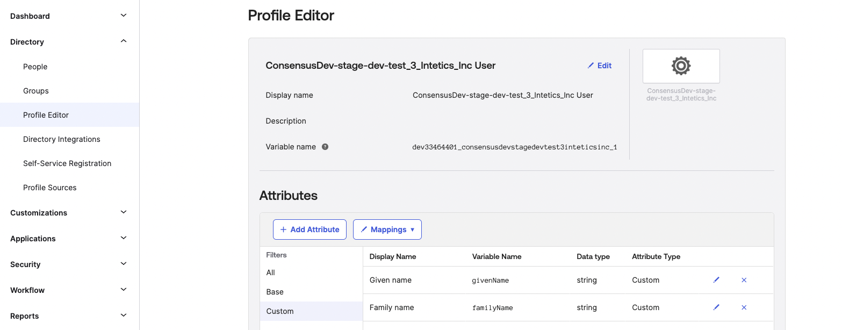The image size is (842, 330).
Task: Click the question mark next to Variable name
Action: pyautogui.click(x=325, y=146)
